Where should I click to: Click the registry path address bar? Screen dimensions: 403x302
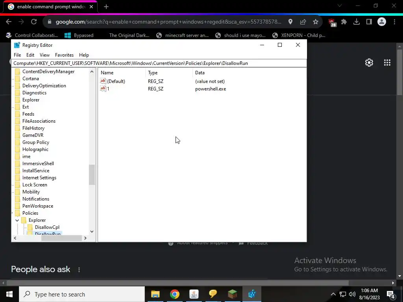click(x=159, y=63)
